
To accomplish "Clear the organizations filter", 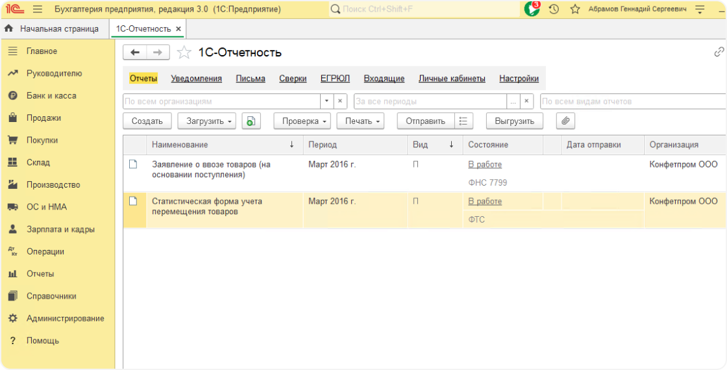I will click(x=340, y=101).
